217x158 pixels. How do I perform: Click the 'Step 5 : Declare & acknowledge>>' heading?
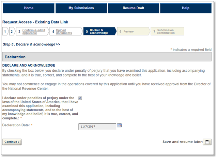pyautogui.click(x=31, y=44)
